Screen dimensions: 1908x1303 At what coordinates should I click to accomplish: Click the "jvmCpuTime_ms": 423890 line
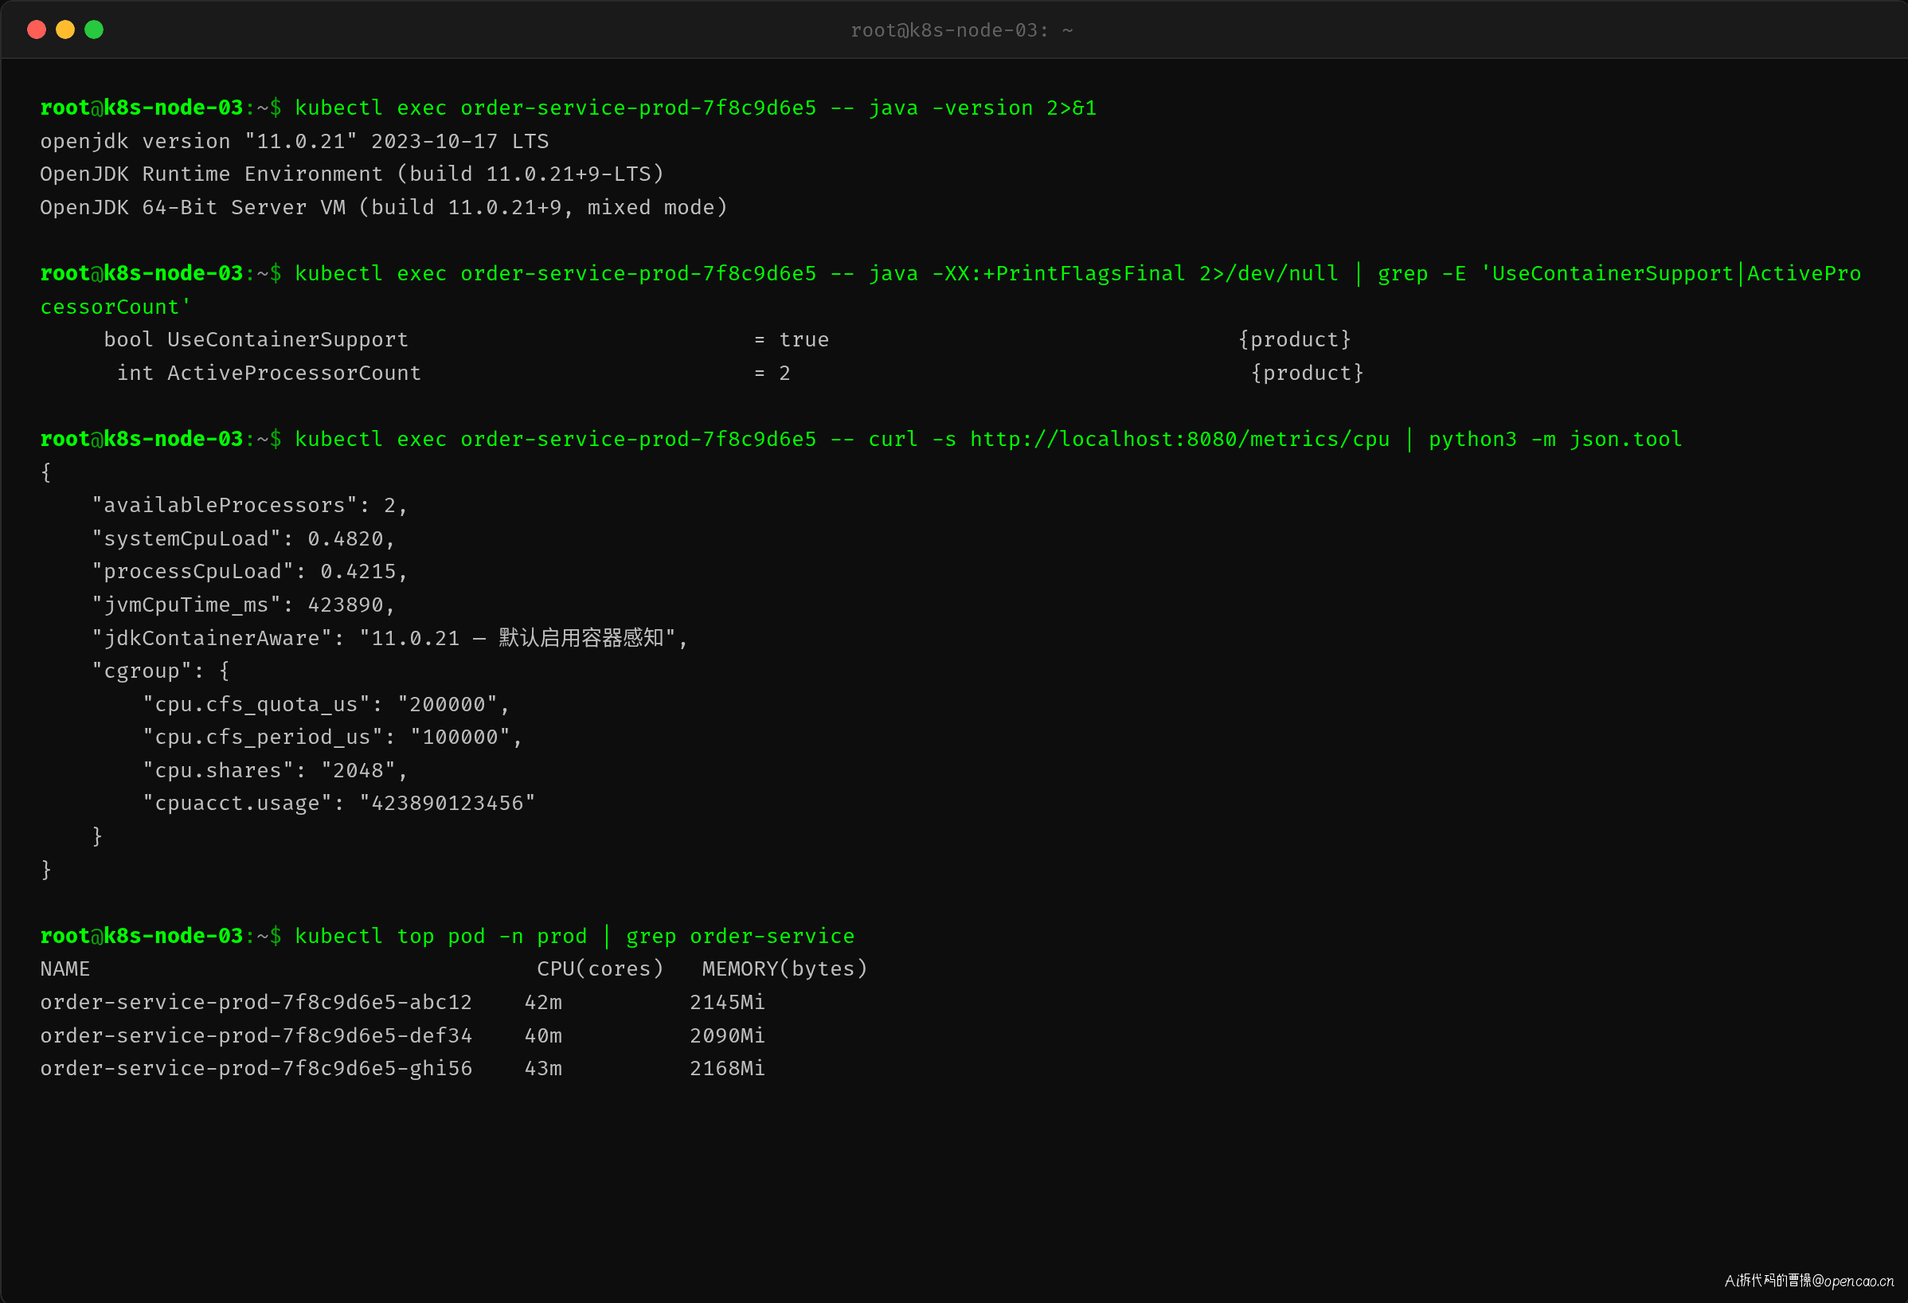pos(244,605)
